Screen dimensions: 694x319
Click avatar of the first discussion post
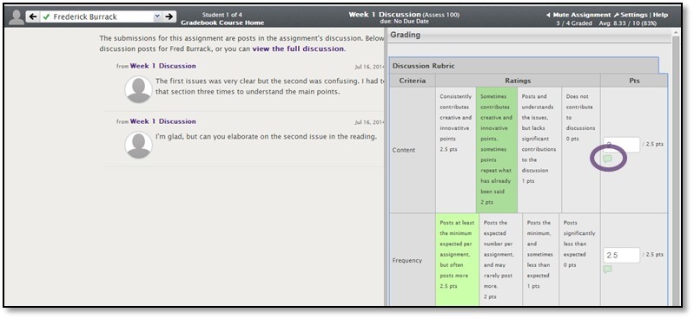[x=138, y=89]
